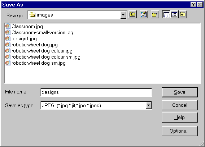Open the folder commands menu icon
Image resolution: width=205 pixels, height=147 pixels.
click(x=183, y=15)
